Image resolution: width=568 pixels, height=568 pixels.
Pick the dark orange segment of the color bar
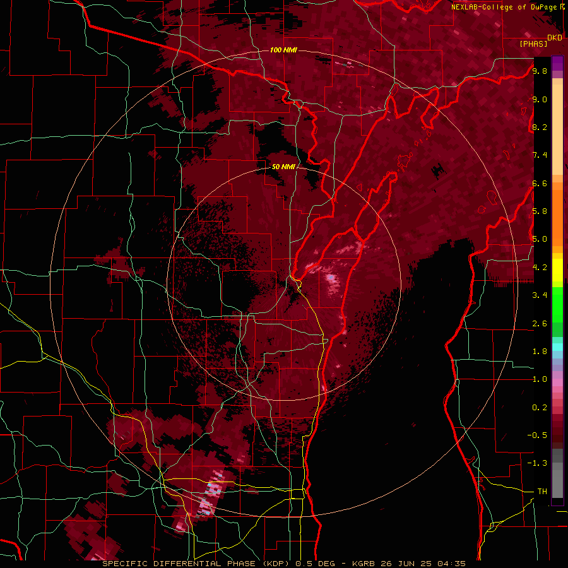557,218
